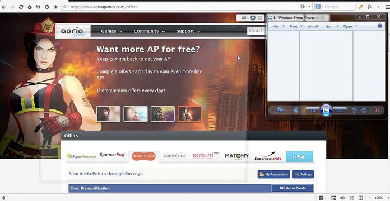Open the browser main menu icon
This screenshot has height=201, width=390.
click(387, 7)
